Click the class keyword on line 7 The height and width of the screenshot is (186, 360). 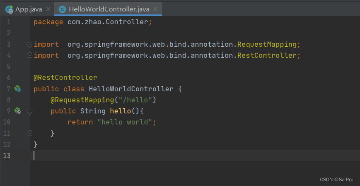(x=74, y=89)
